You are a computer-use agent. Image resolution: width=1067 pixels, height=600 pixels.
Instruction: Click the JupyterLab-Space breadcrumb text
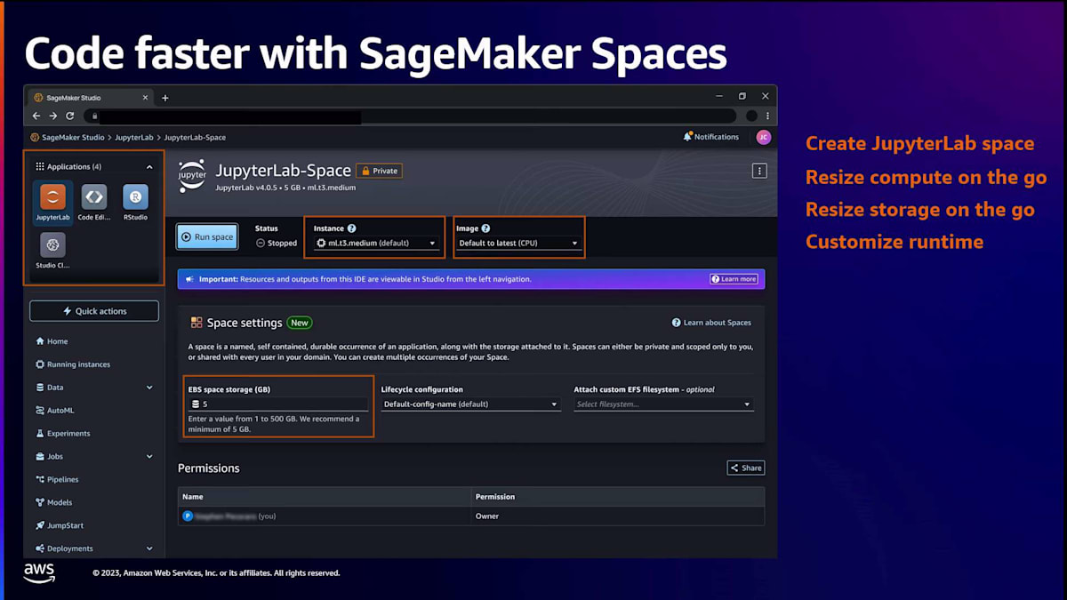coord(195,138)
